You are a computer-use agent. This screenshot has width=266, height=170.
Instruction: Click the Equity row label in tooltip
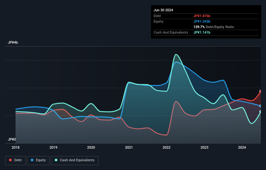158,21
